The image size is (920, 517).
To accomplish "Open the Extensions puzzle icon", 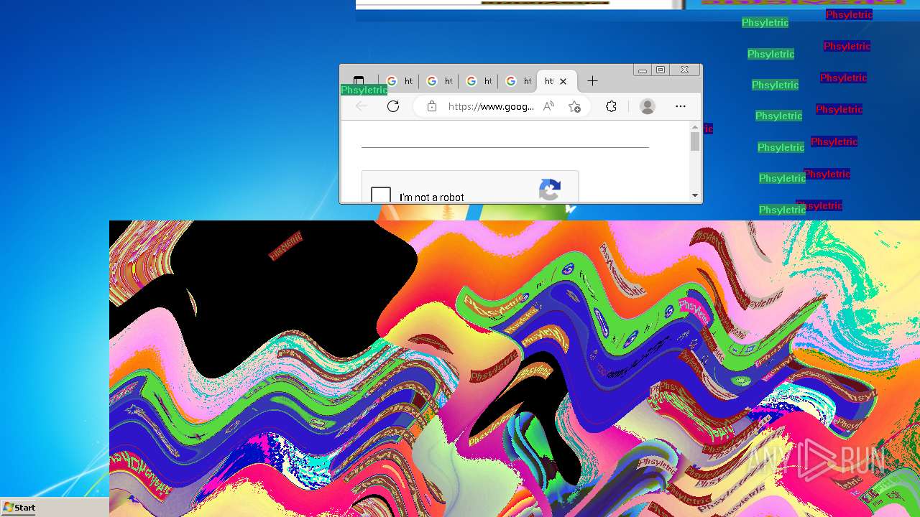I will click(611, 106).
